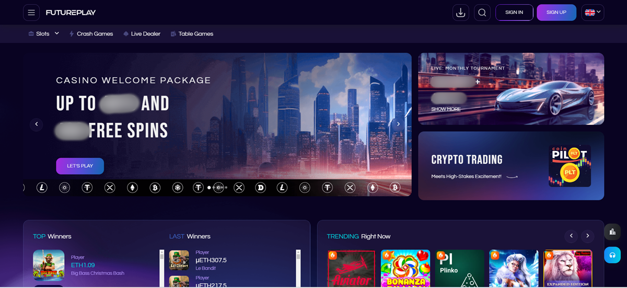Click the Top Winners list scrollbar
This screenshot has width=627, height=288.
tap(161, 269)
